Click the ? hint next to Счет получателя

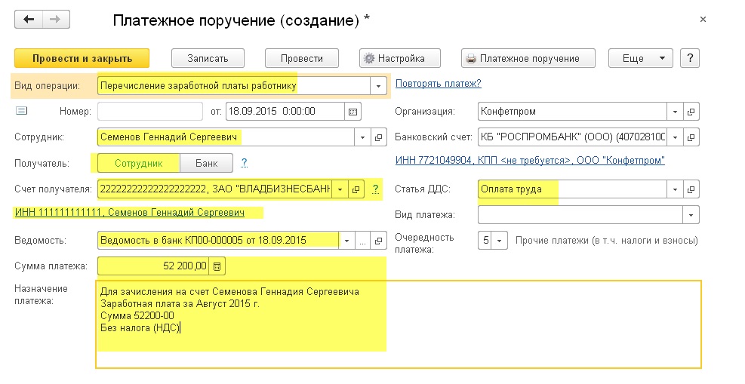tap(375, 189)
